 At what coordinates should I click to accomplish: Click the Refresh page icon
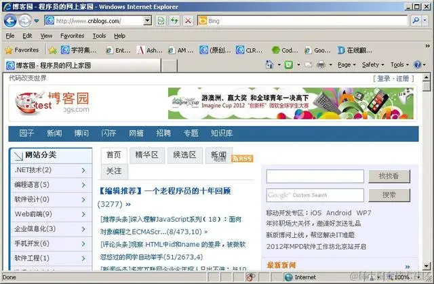[x=174, y=21]
